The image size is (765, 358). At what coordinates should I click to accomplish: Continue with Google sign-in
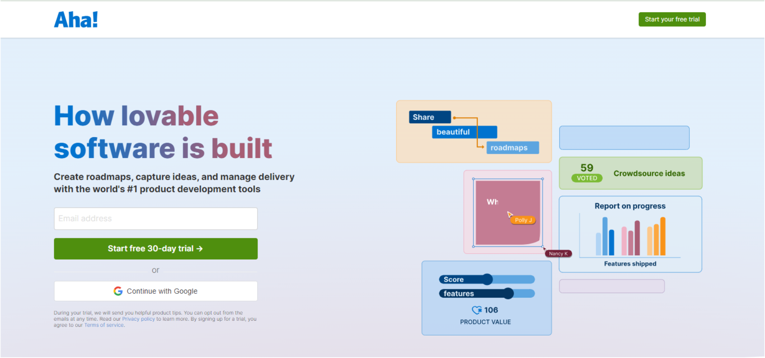click(x=156, y=291)
